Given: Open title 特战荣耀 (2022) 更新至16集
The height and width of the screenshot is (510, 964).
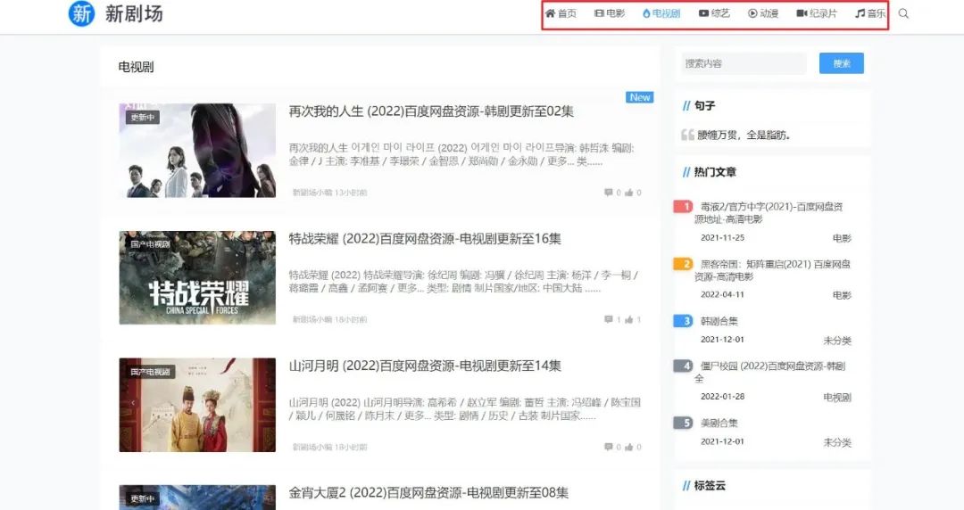Looking at the screenshot, I should [425, 238].
